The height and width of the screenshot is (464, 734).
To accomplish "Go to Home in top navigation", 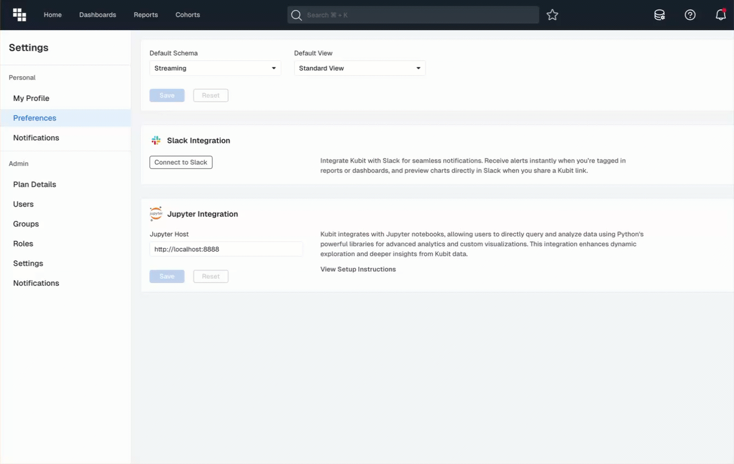I will (53, 15).
